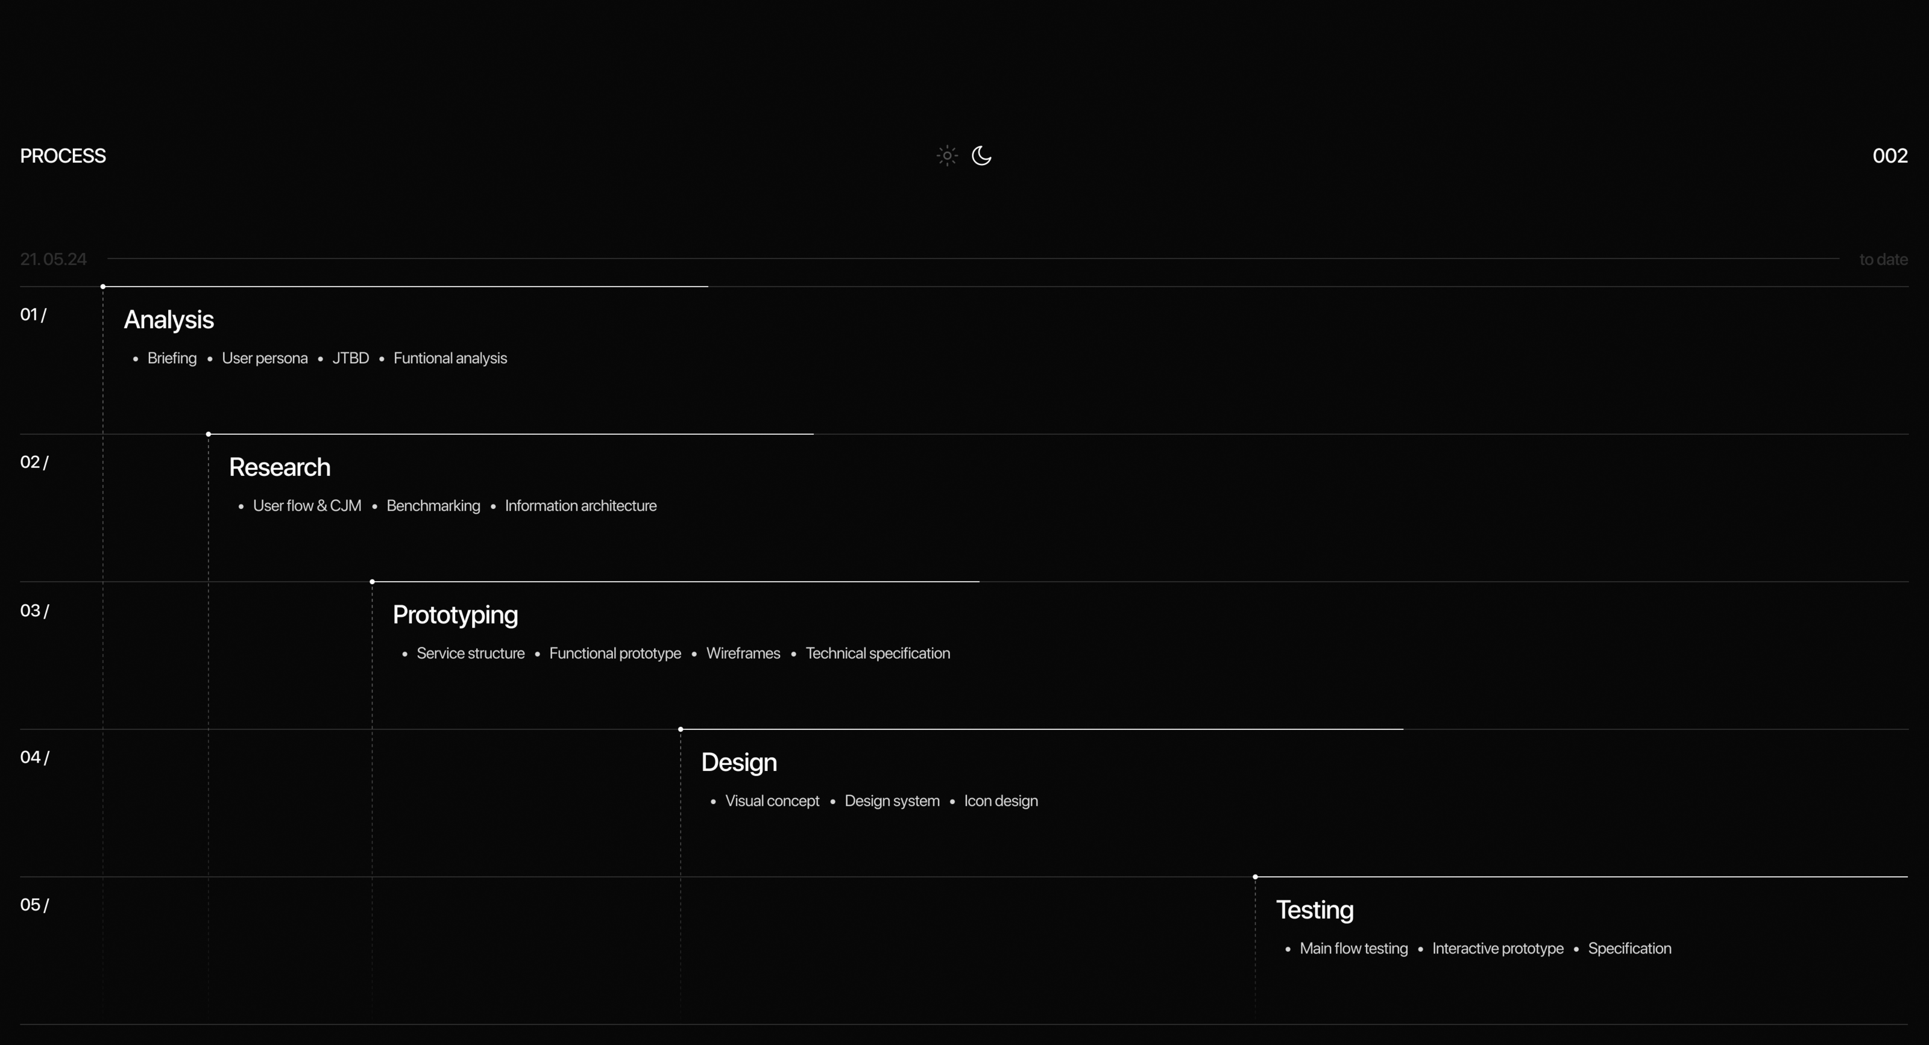Open the Prototyping stage heading

click(455, 615)
